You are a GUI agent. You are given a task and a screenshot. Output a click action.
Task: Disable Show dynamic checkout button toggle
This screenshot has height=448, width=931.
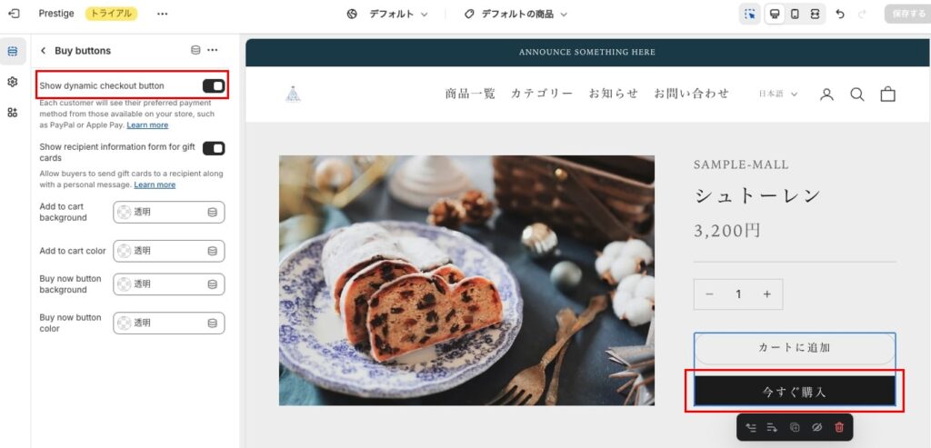(214, 86)
